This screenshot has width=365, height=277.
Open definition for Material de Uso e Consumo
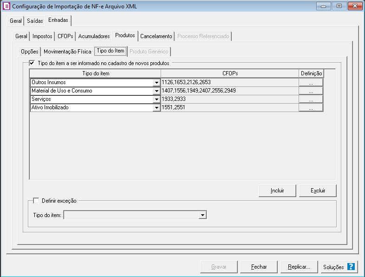(x=311, y=91)
